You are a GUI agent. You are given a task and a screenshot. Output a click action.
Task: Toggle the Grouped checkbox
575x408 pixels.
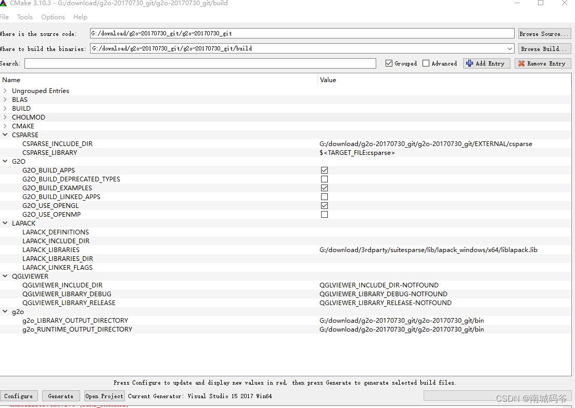pos(389,63)
